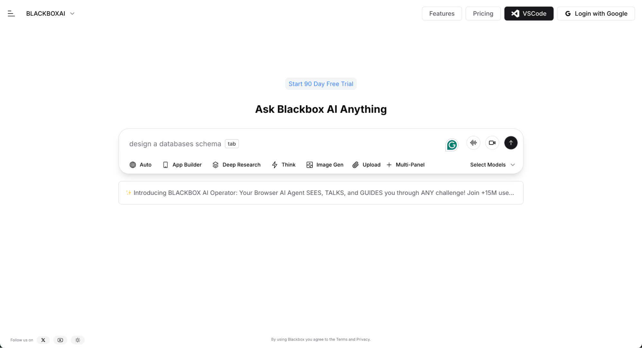Image resolution: width=642 pixels, height=348 pixels.
Task: Activate Deep Research mode
Action: click(236, 165)
